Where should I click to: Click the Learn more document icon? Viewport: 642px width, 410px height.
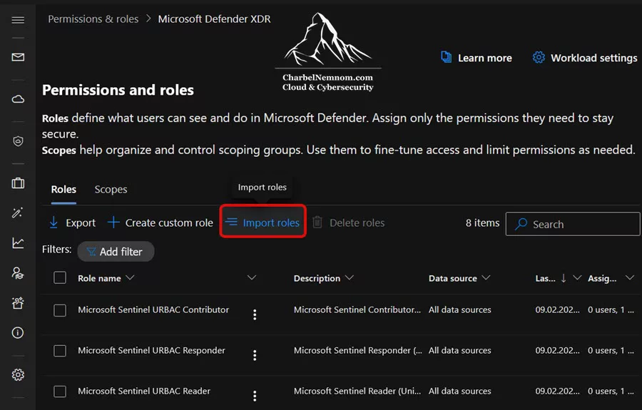[446, 57]
